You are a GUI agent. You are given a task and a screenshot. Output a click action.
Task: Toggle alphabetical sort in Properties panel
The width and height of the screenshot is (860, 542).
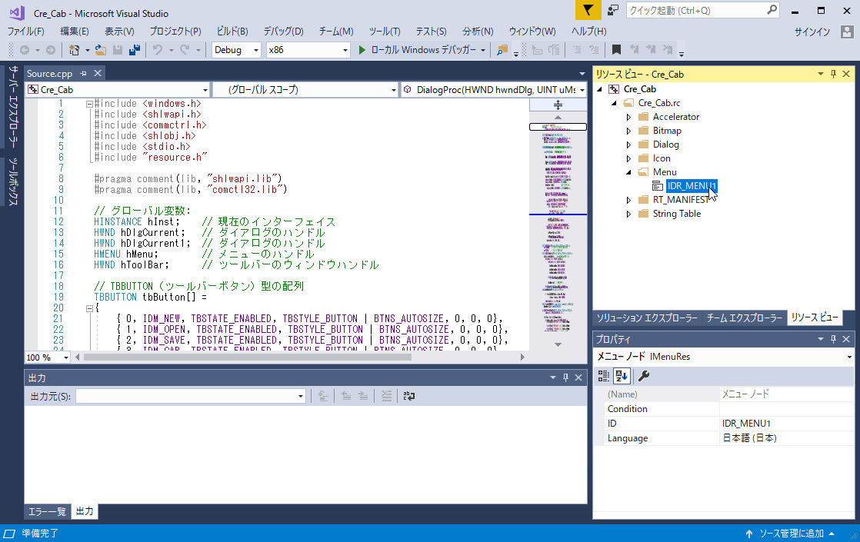(622, 376)
